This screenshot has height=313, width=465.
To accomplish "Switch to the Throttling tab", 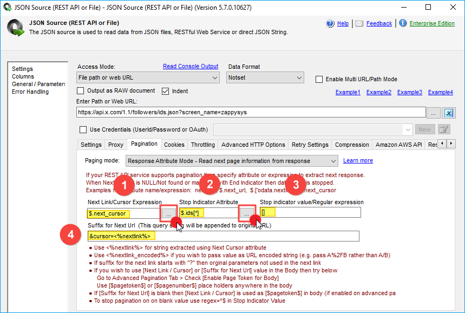I will tap(203, 145).
